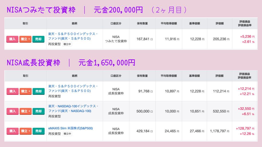Click 口座区分 column header in top table
262x147 pixels.
point(116,23)
